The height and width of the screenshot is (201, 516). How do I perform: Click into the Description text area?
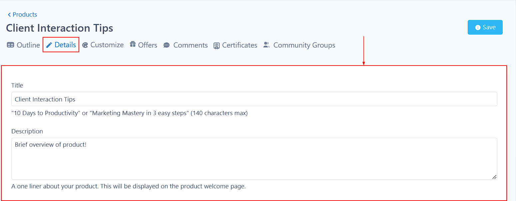254,159
